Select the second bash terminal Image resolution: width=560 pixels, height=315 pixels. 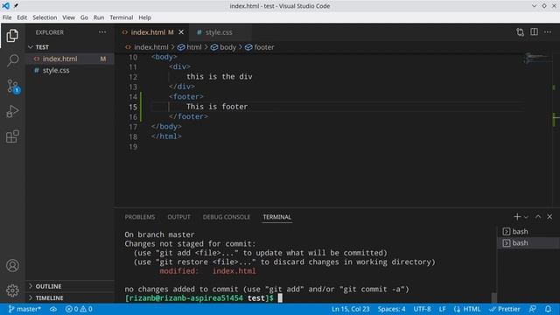coord(528,243)
